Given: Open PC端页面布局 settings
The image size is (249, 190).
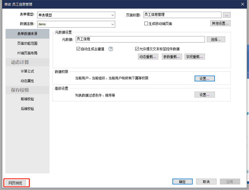Looking at the screenshot, I should 27,53.
